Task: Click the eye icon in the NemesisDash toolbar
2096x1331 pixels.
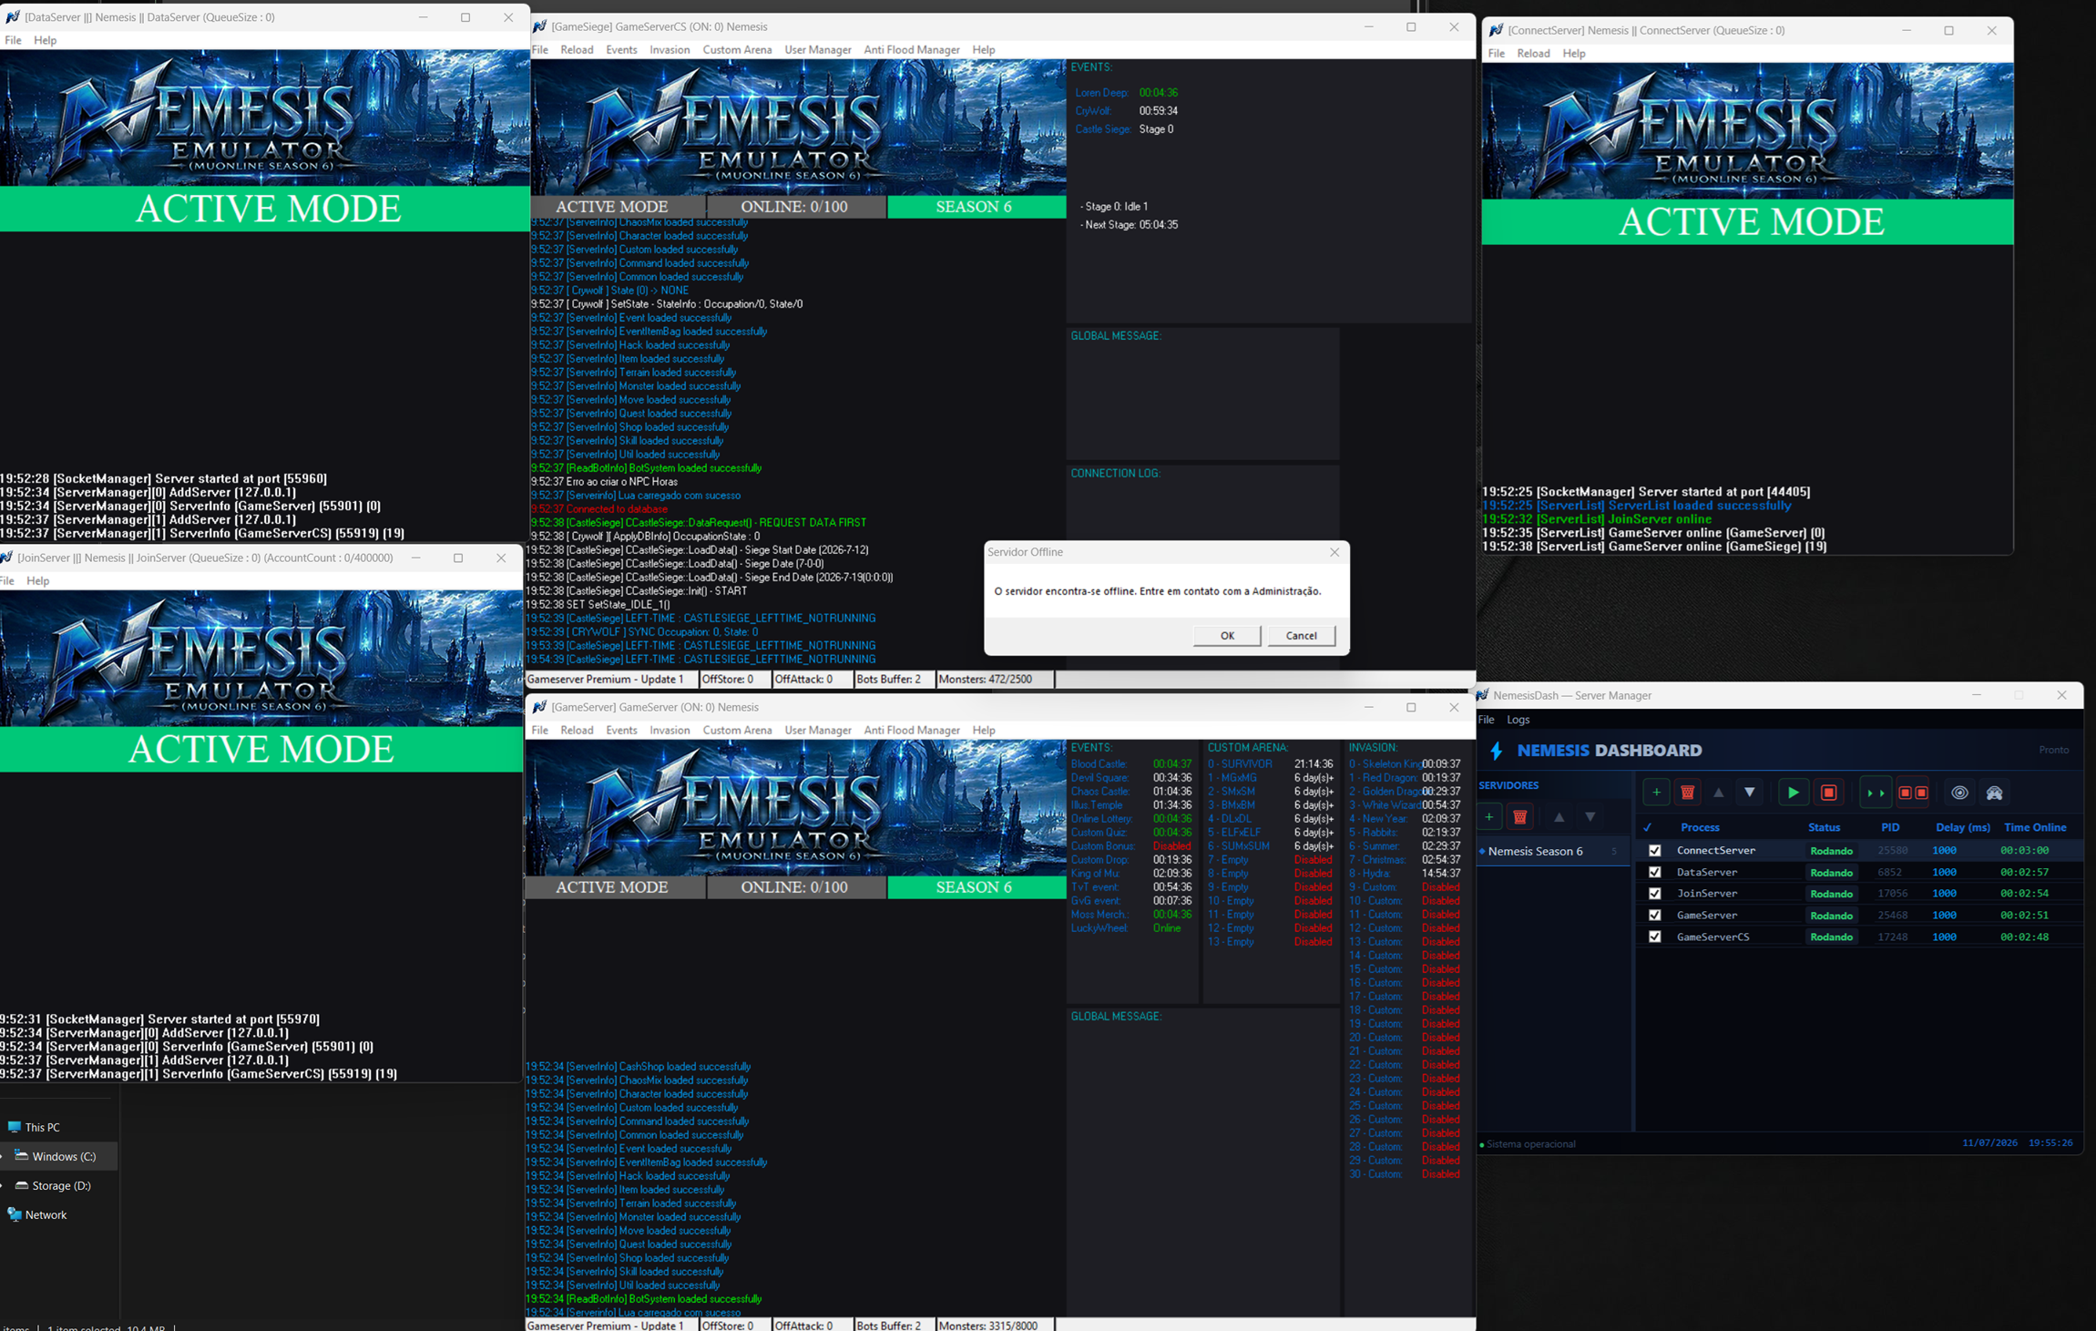Action: point(1959,793)
